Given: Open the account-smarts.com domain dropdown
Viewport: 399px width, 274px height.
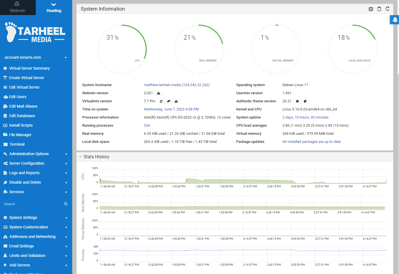Looking at the screenshot, I should pyautogui.click(x=35, y=57).
